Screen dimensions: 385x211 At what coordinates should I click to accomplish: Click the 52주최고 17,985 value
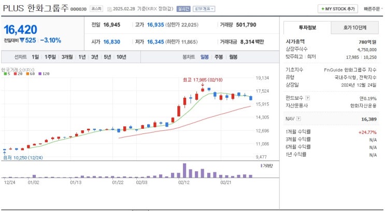[352, 57]
